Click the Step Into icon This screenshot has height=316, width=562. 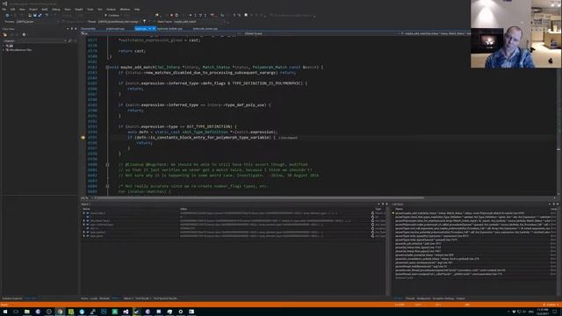click(x=195, y=15)
